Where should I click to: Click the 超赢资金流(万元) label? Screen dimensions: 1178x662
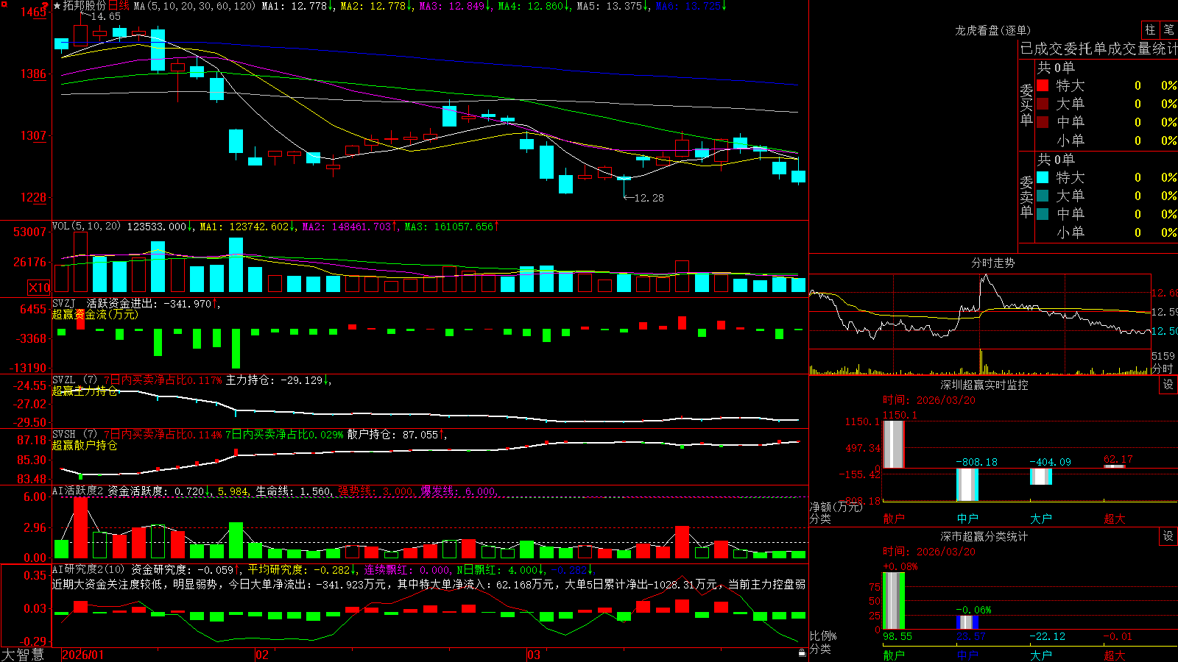click(94, 314)
